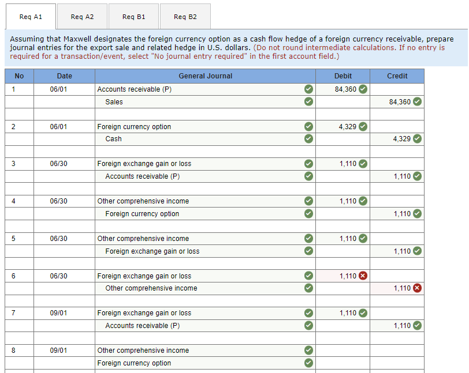
Task: Click check beside entry 3 Accounts receivable (P)
Action: click(x=308, y=176)
